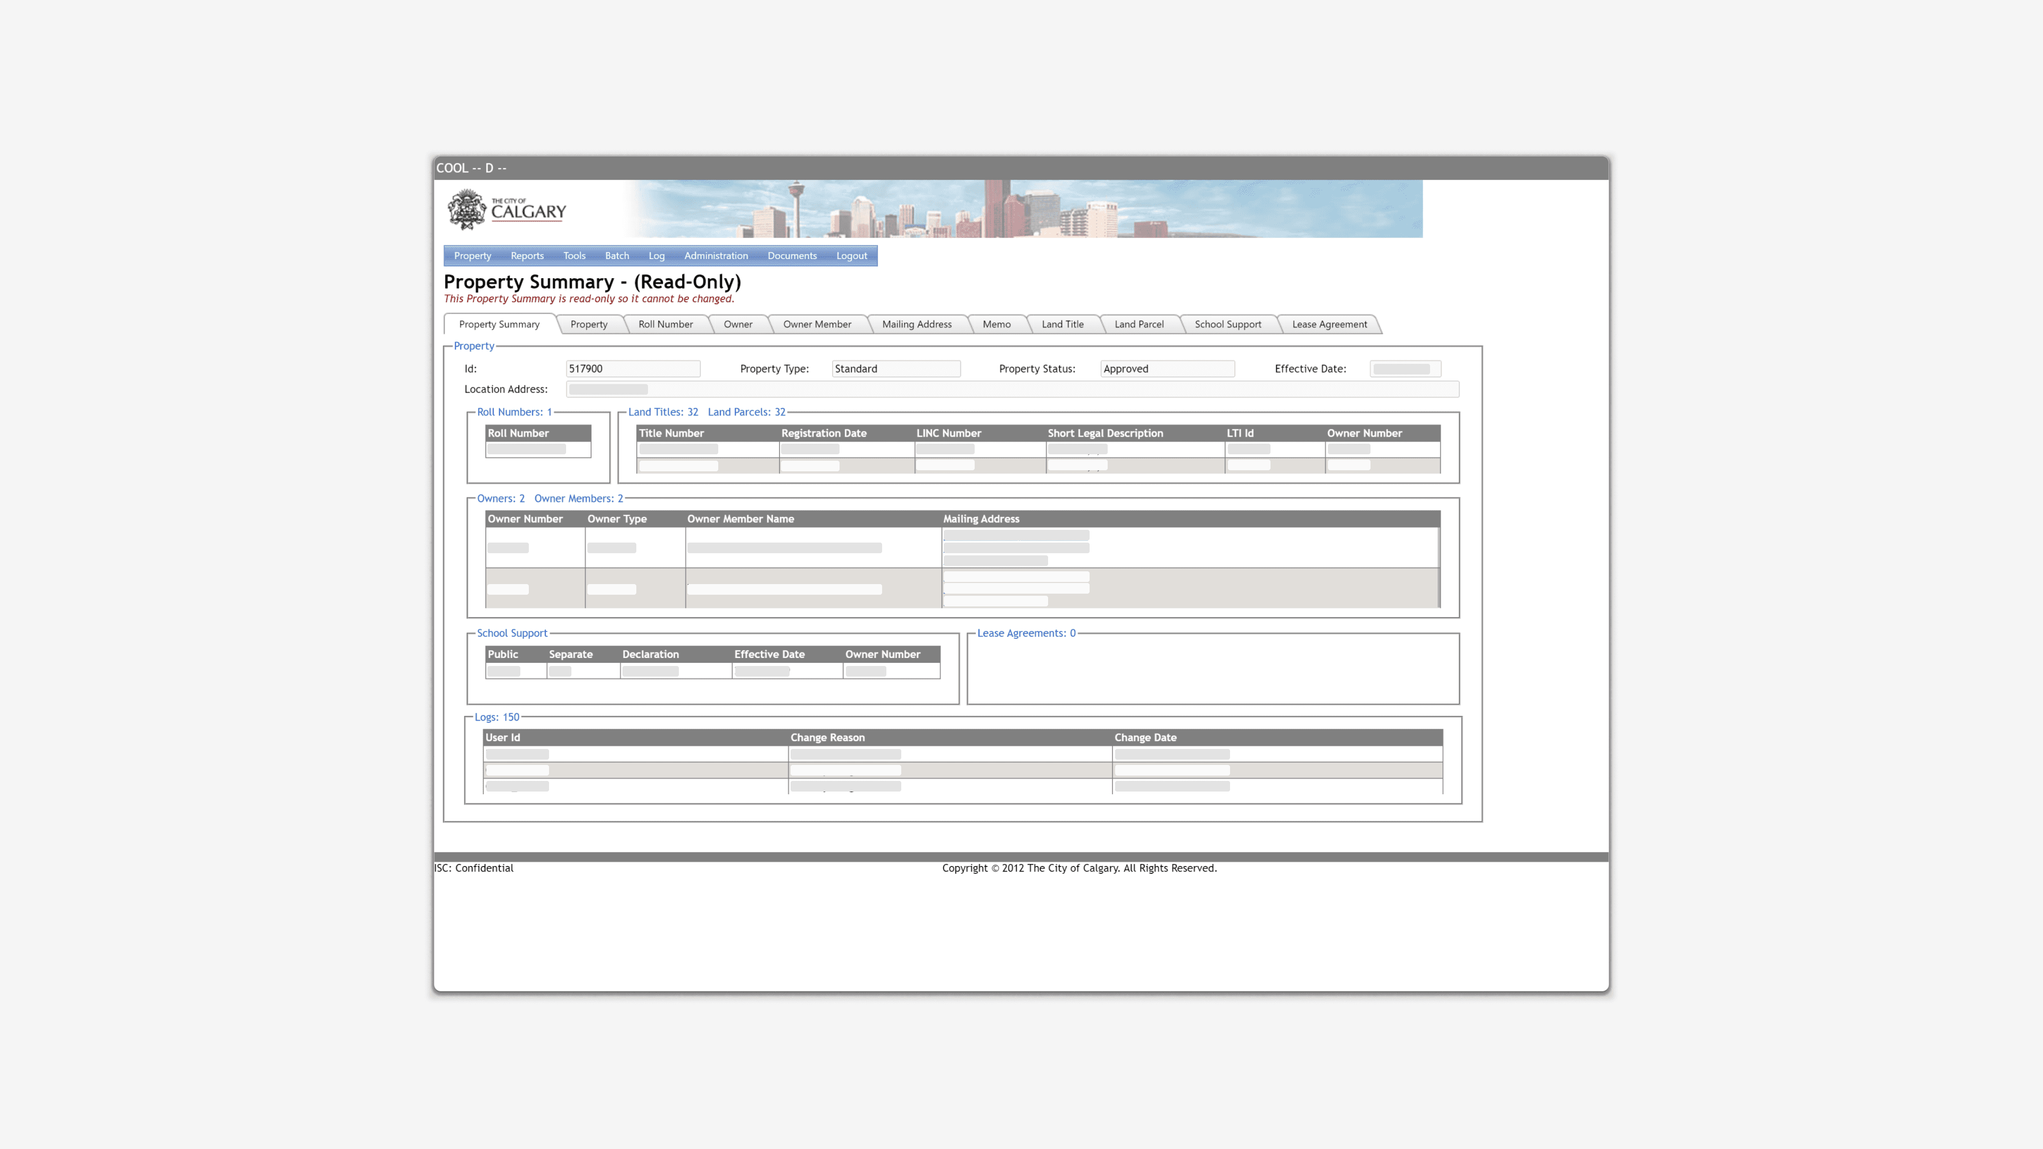
Task: Click the Property Type field showing Standard
Action: click(895, 369)
